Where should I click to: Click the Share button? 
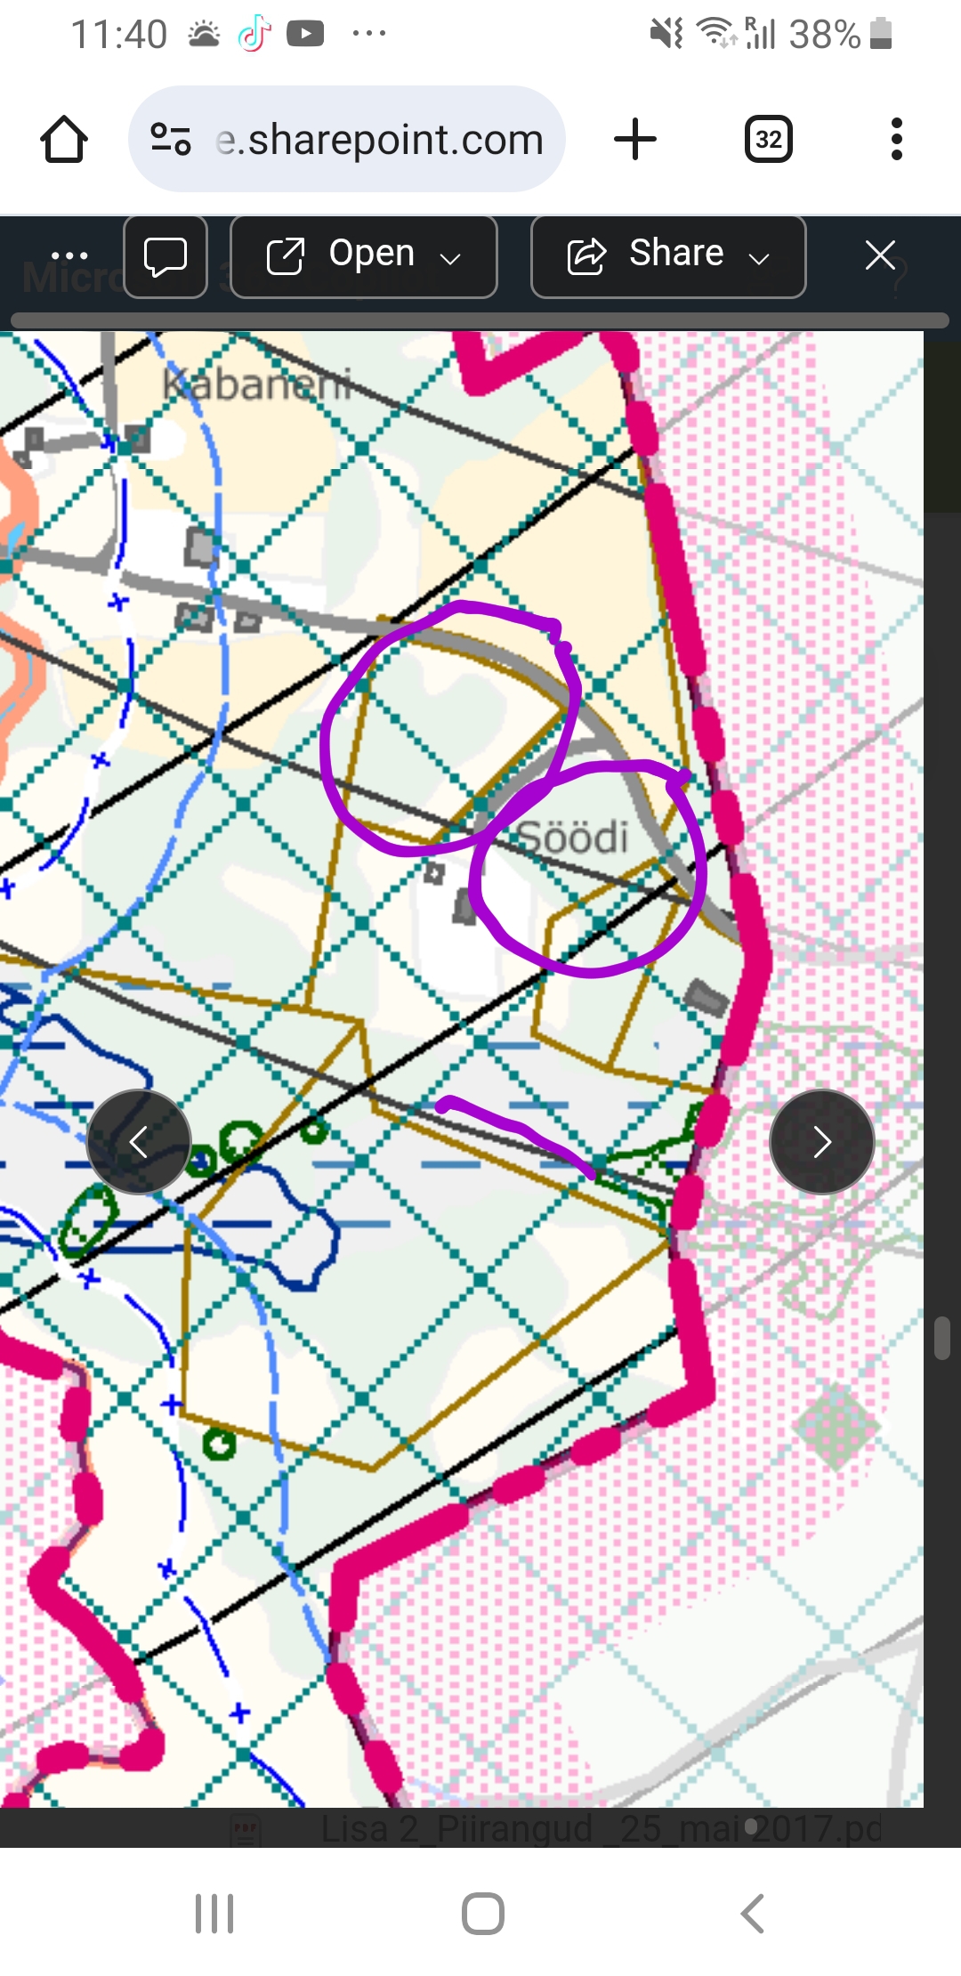[x=646, y=256]
